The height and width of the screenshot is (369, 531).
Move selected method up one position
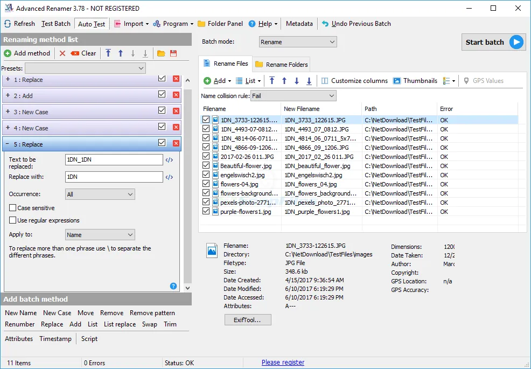pyautogui.click(x=121, y=53)
